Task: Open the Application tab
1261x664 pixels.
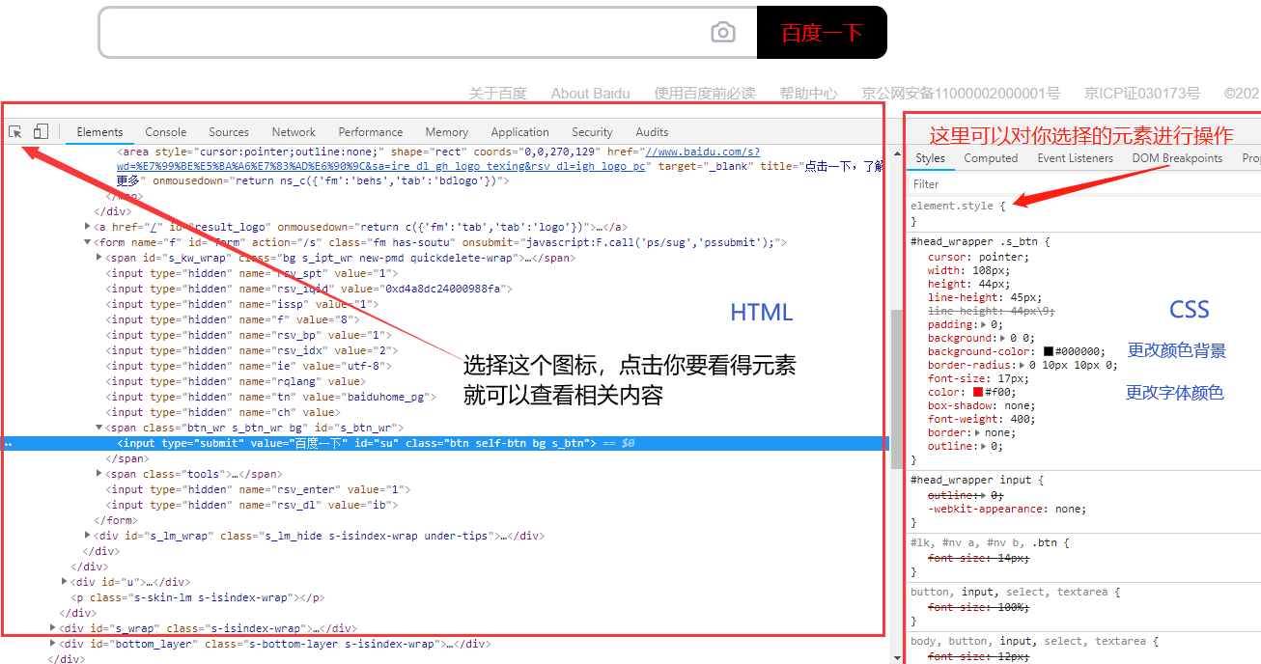Action: pos(519,132)
